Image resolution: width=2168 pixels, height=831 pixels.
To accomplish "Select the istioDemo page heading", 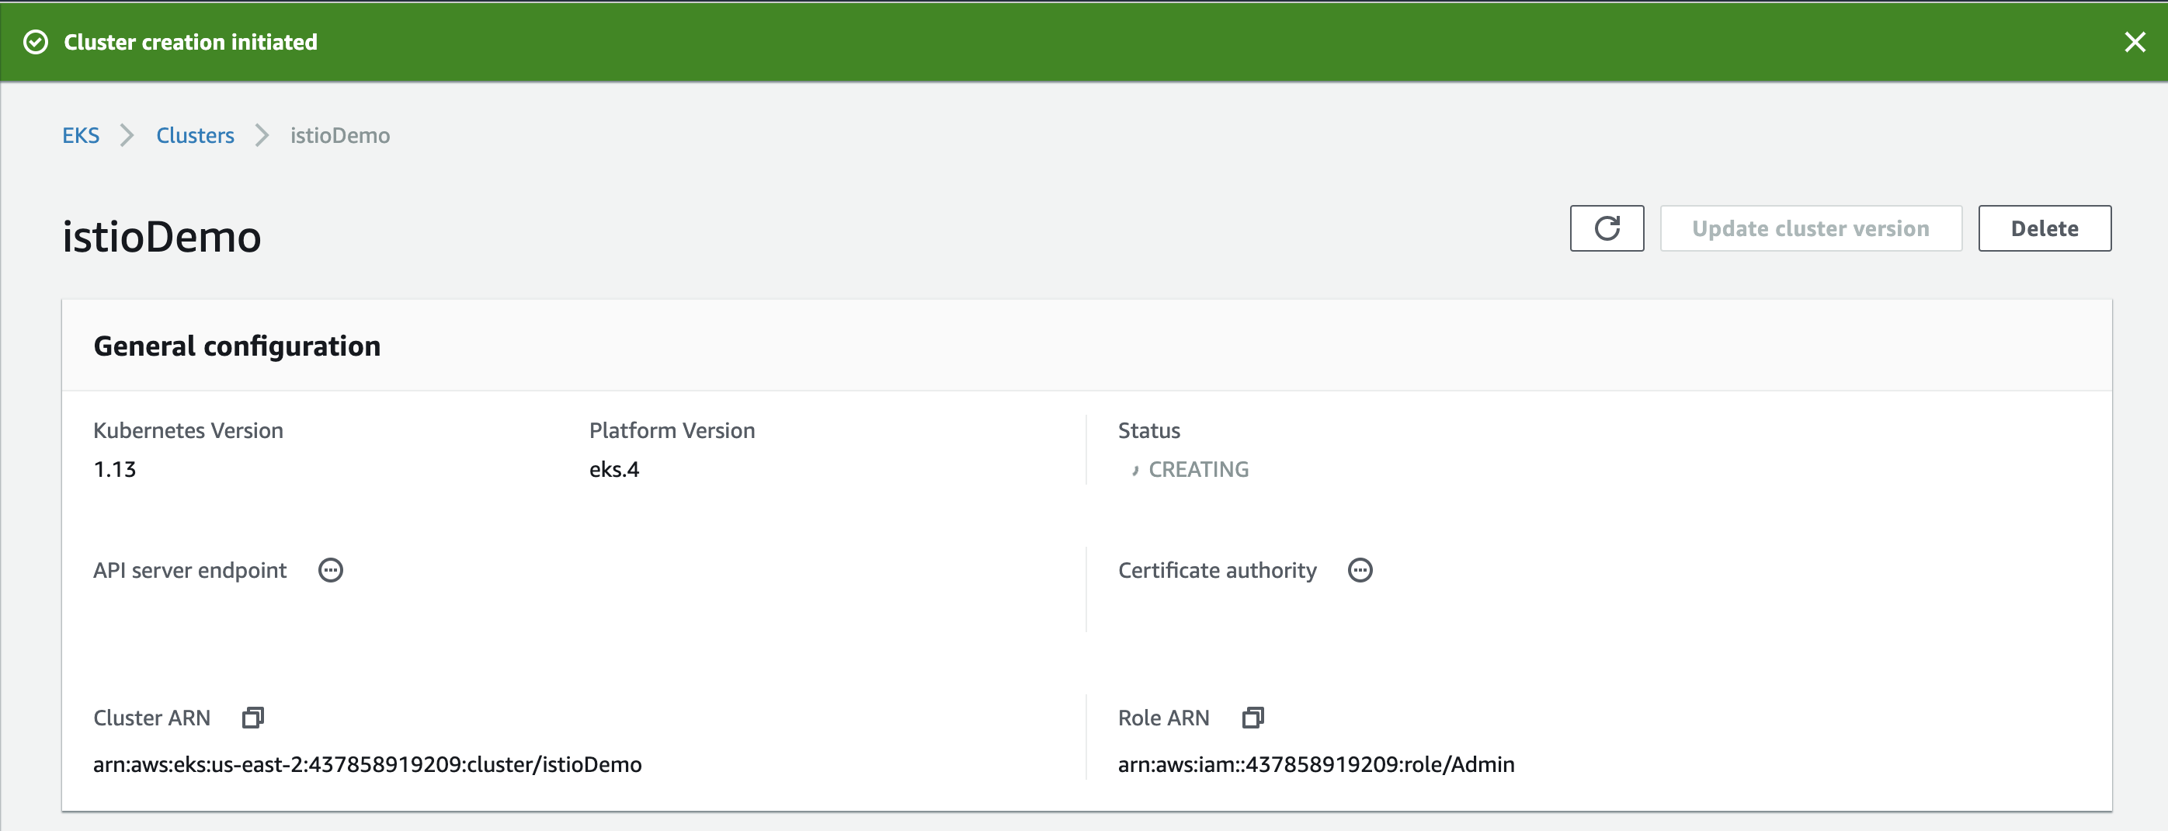I will coord(162,237).
